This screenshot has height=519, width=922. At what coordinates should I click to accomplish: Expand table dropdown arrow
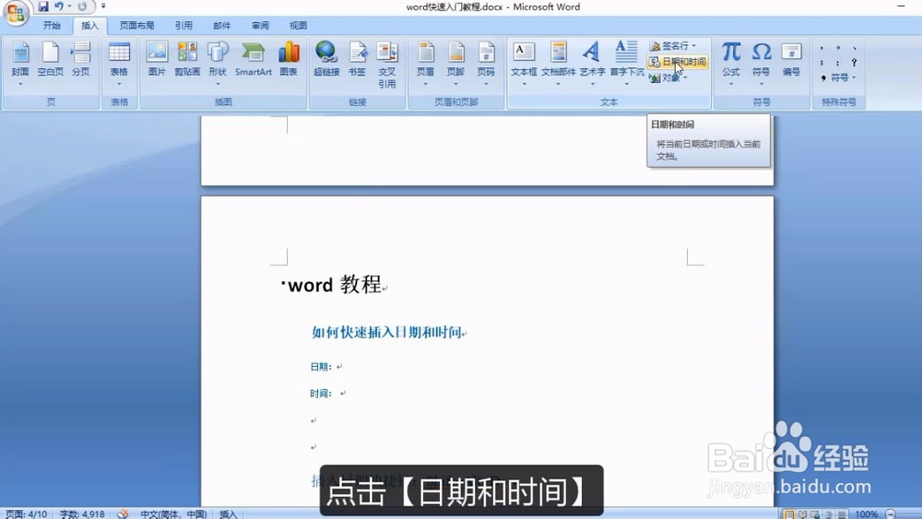(119, 84)
